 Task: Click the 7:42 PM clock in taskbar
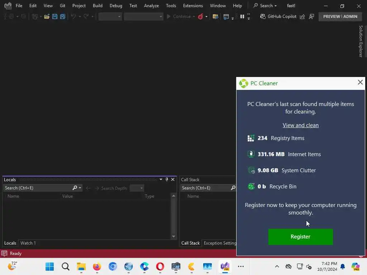pyautogui.click(x=327, y=266)
